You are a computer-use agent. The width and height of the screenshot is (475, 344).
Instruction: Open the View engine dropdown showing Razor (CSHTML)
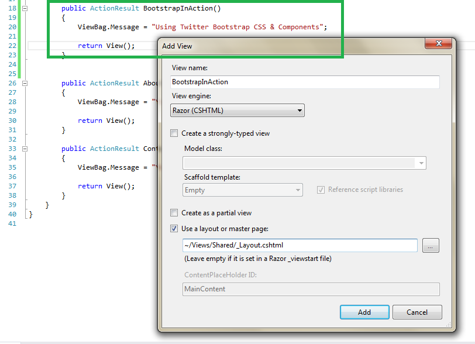300,110
